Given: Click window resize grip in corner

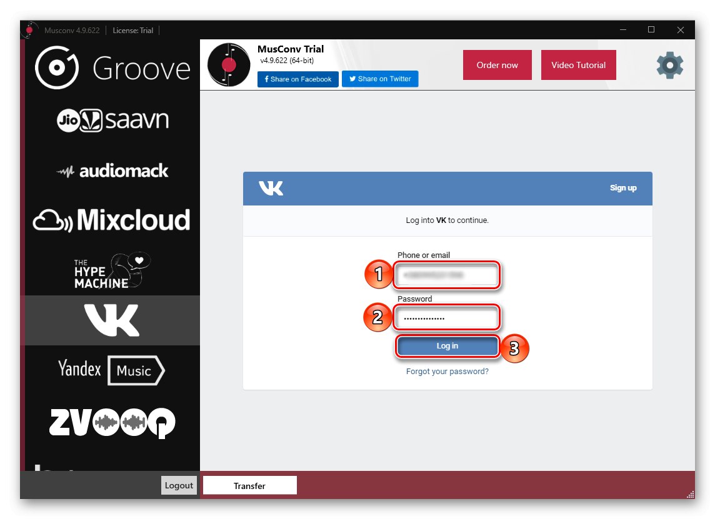Looking at the screenshot, I should [x=691, y=495].
